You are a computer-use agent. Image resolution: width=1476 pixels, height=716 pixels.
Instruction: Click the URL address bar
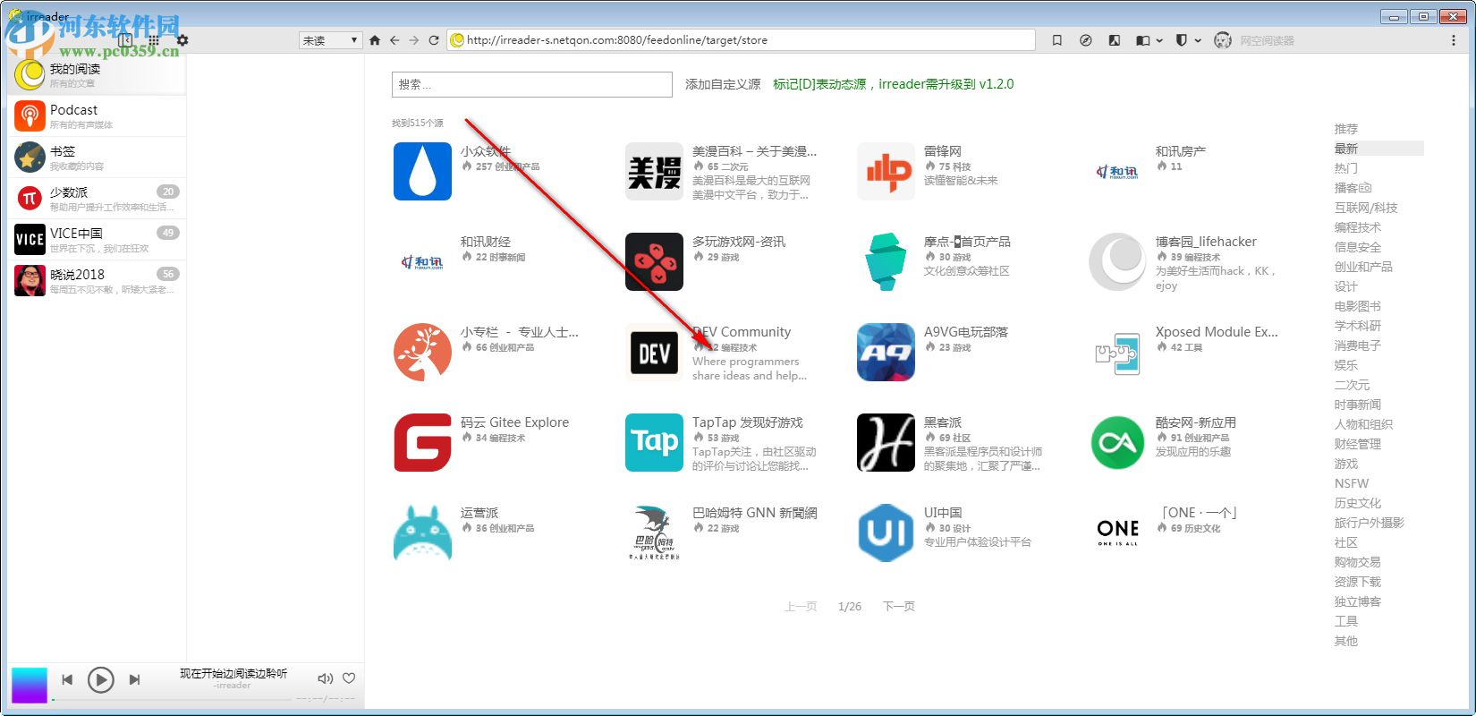[x=741, y=40]
